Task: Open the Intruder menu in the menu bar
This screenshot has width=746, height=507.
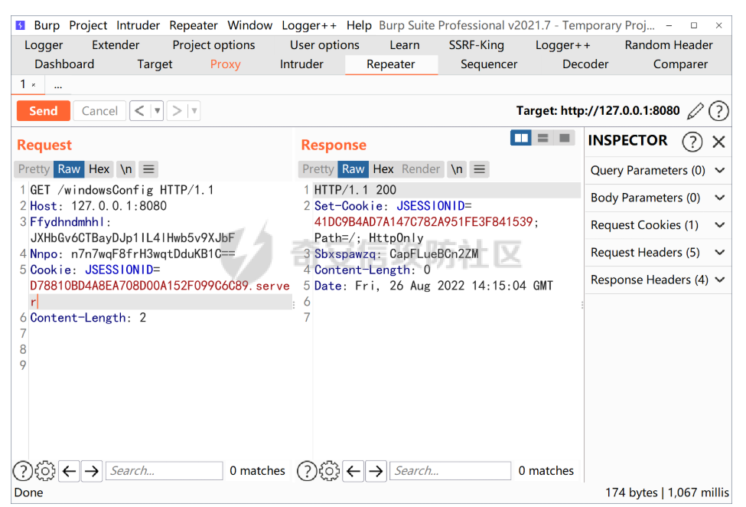Action: tap(138, 25)
